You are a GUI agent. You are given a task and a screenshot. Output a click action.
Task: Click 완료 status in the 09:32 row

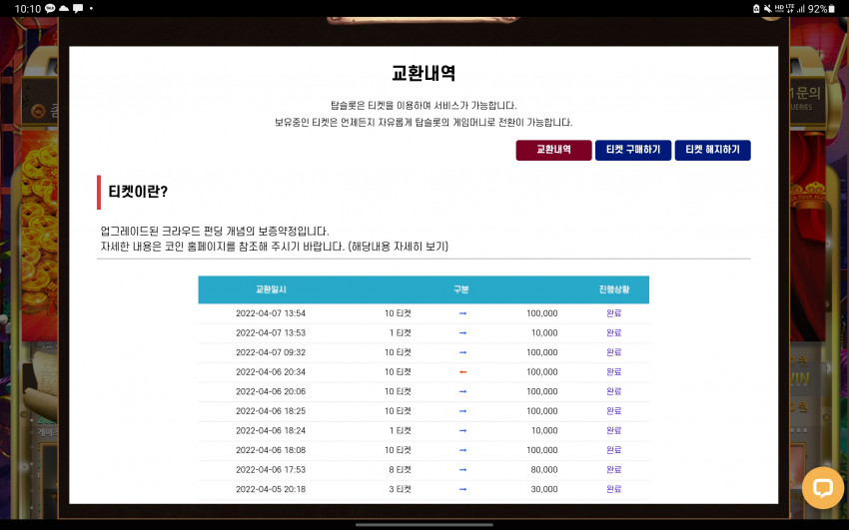coord(614,352)
